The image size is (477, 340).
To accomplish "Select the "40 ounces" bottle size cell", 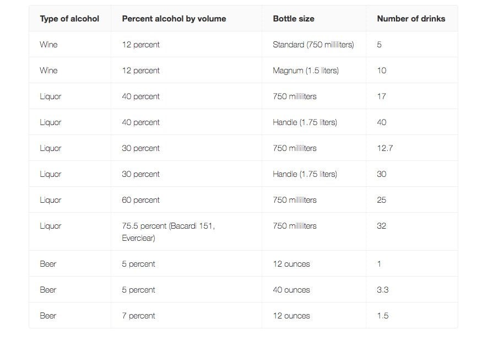I will point(291,290).
